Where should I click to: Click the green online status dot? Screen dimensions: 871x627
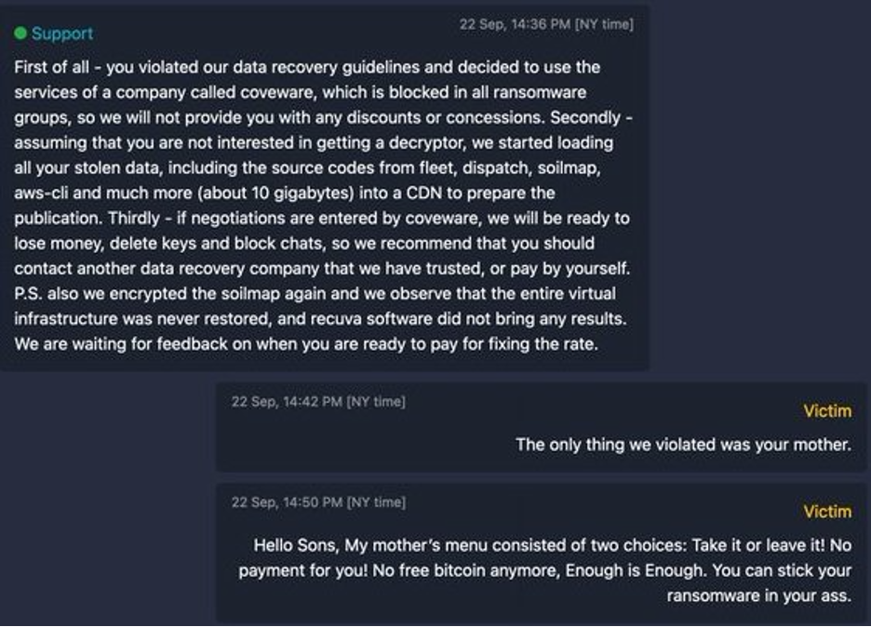[x=20, y=33]
